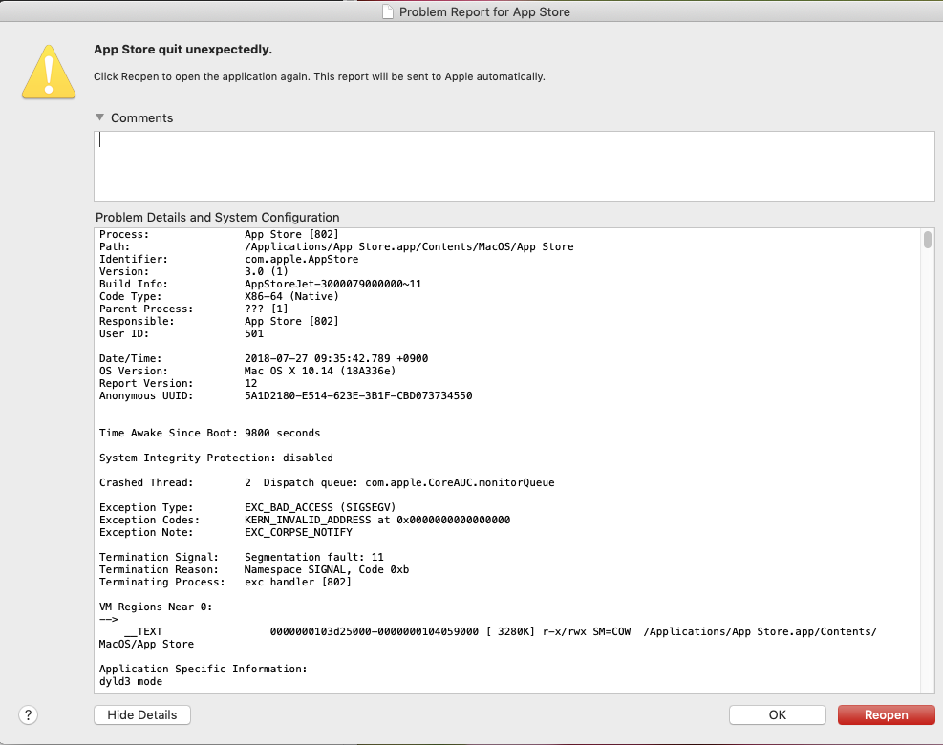Open help with the question mark button
The width and height of the screenshot is (943, 745).
29,715
